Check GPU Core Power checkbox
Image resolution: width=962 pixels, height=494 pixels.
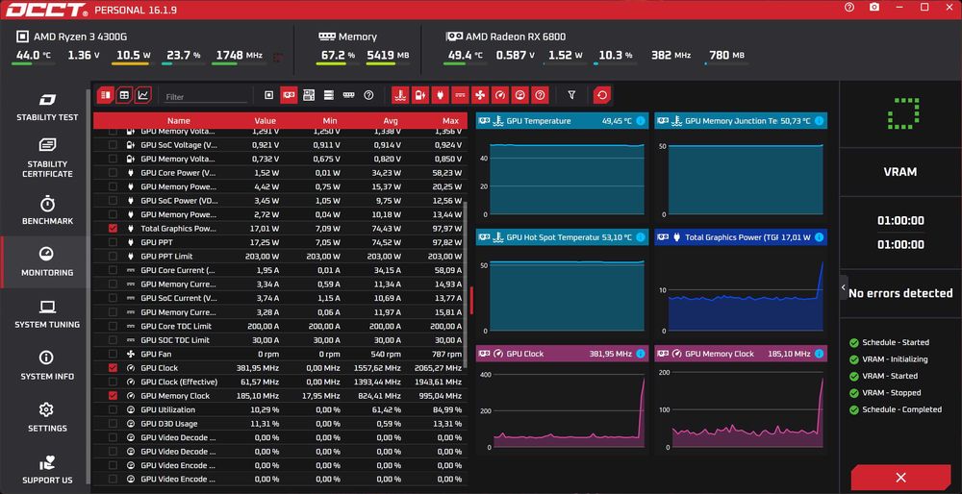[113, 172]
